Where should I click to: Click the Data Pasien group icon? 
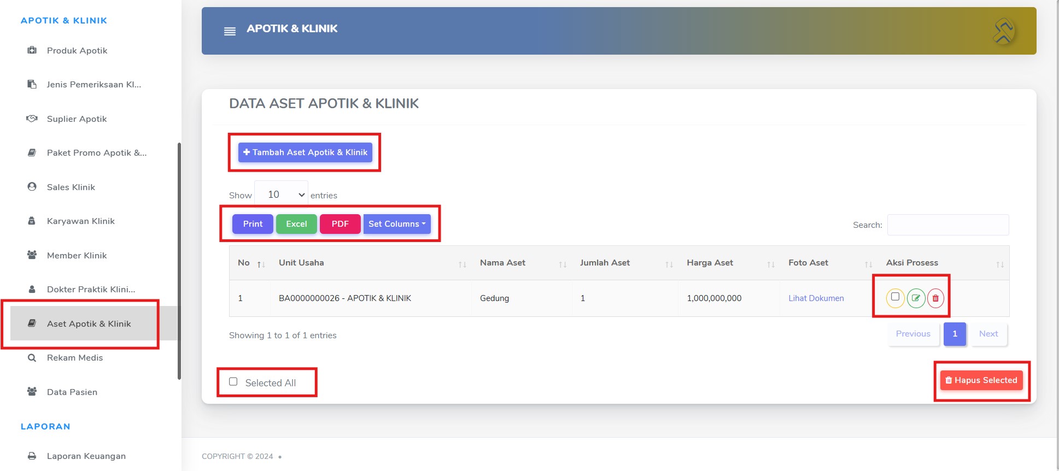pos(32,392)
